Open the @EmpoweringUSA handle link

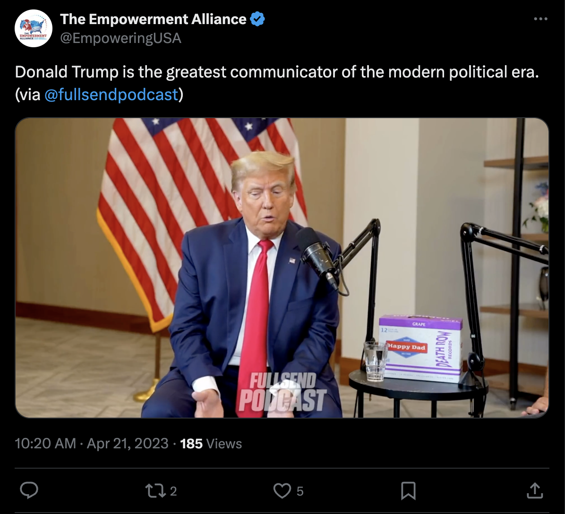121,38
